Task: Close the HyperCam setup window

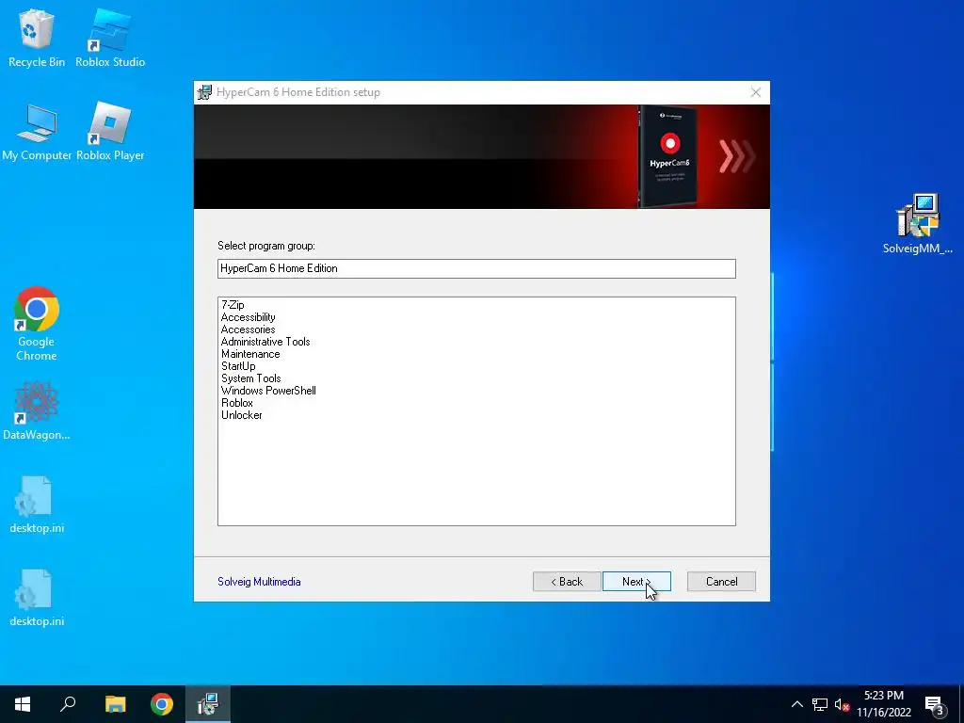Action: click(756, 92)
